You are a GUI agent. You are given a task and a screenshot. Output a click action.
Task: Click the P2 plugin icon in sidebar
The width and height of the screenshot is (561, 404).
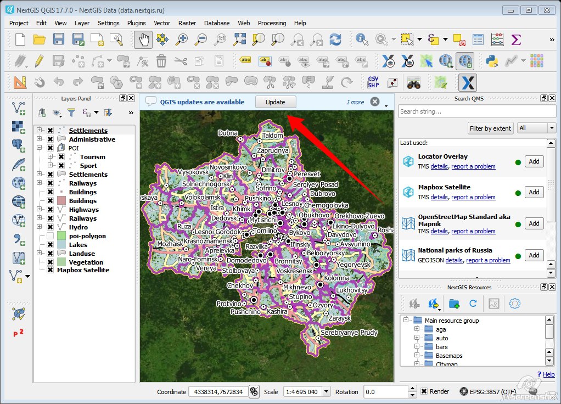pos(18,333)
